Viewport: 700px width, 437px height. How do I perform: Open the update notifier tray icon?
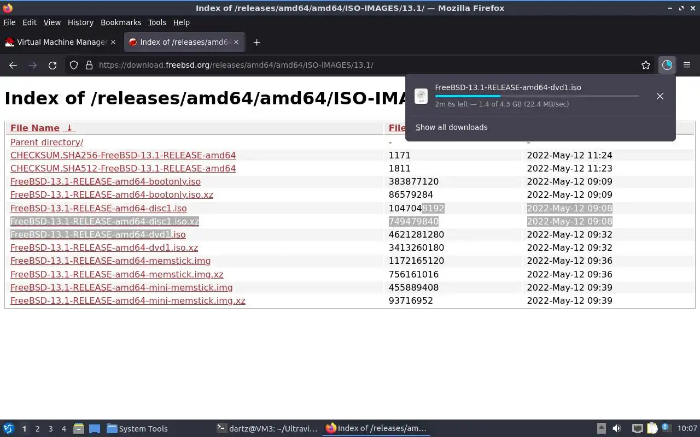click(x=666, y=428)
